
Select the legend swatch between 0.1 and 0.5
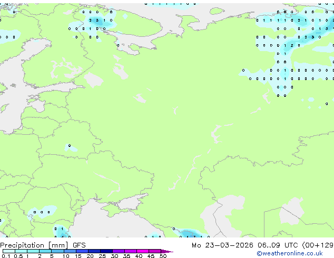coord(9,251)
